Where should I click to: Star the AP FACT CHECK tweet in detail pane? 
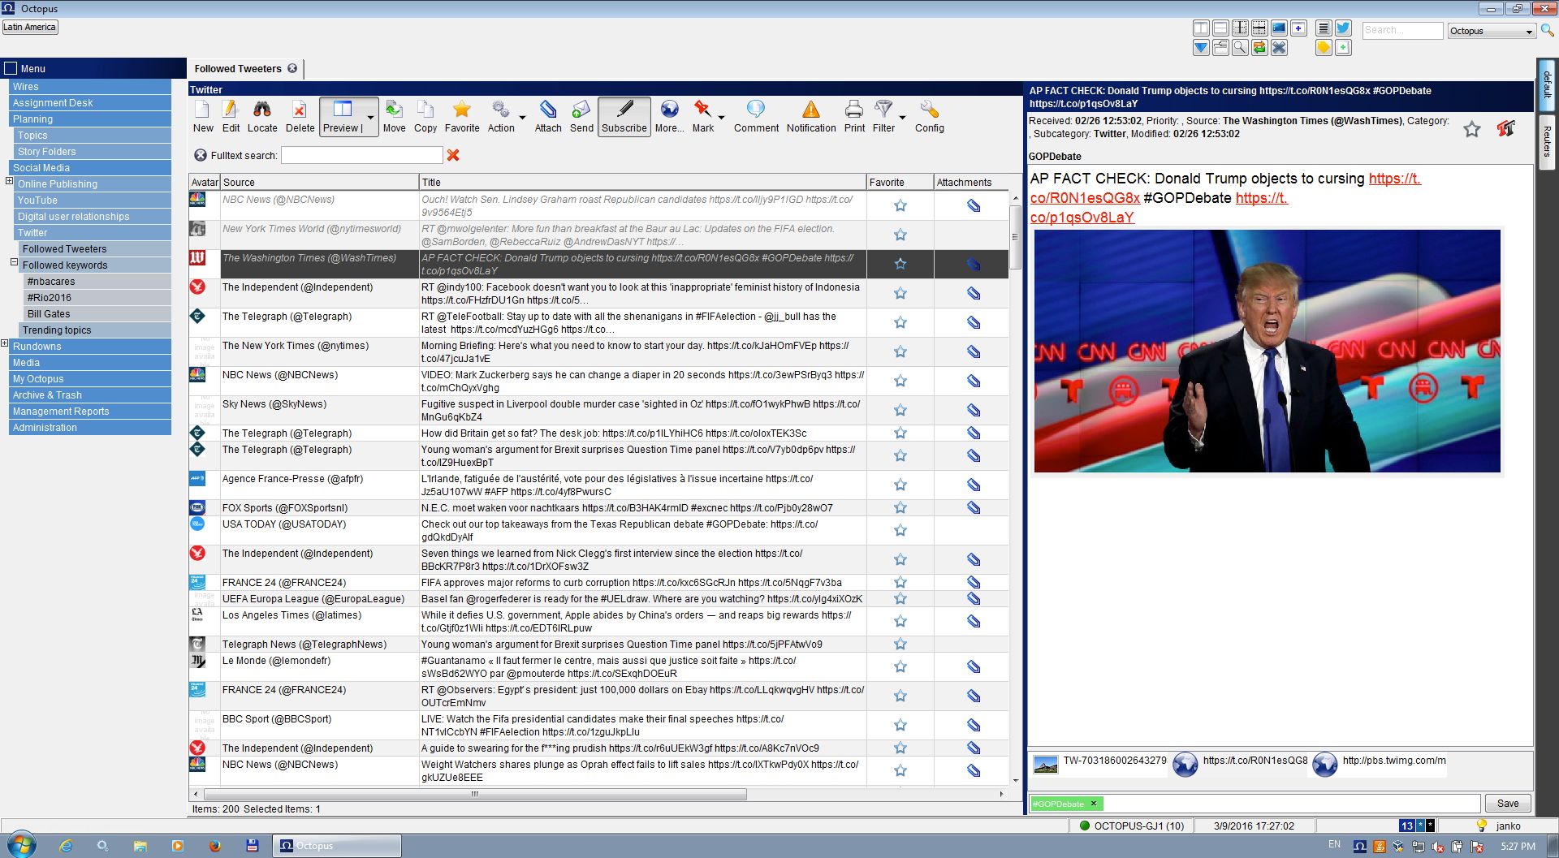click(x=1472, y=129)
